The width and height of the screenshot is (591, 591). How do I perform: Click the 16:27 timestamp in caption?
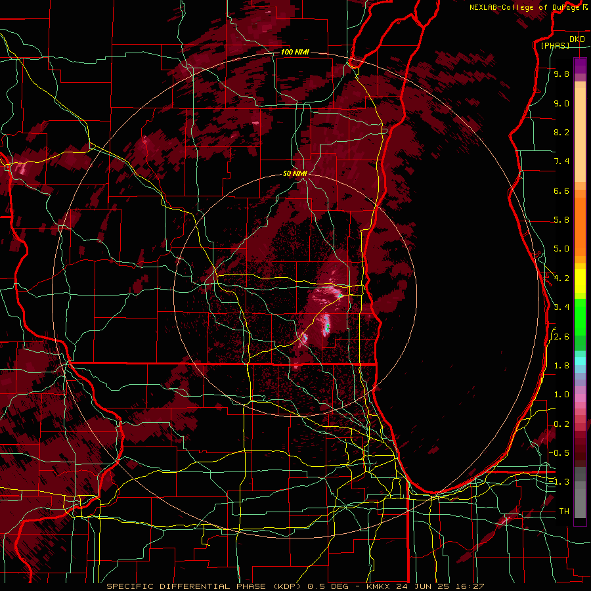coord(471,586)
